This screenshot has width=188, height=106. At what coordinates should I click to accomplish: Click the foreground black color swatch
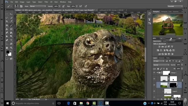8,52
